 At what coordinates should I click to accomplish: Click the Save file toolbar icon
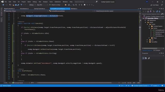pyautogui.click(x=16, y=5)
